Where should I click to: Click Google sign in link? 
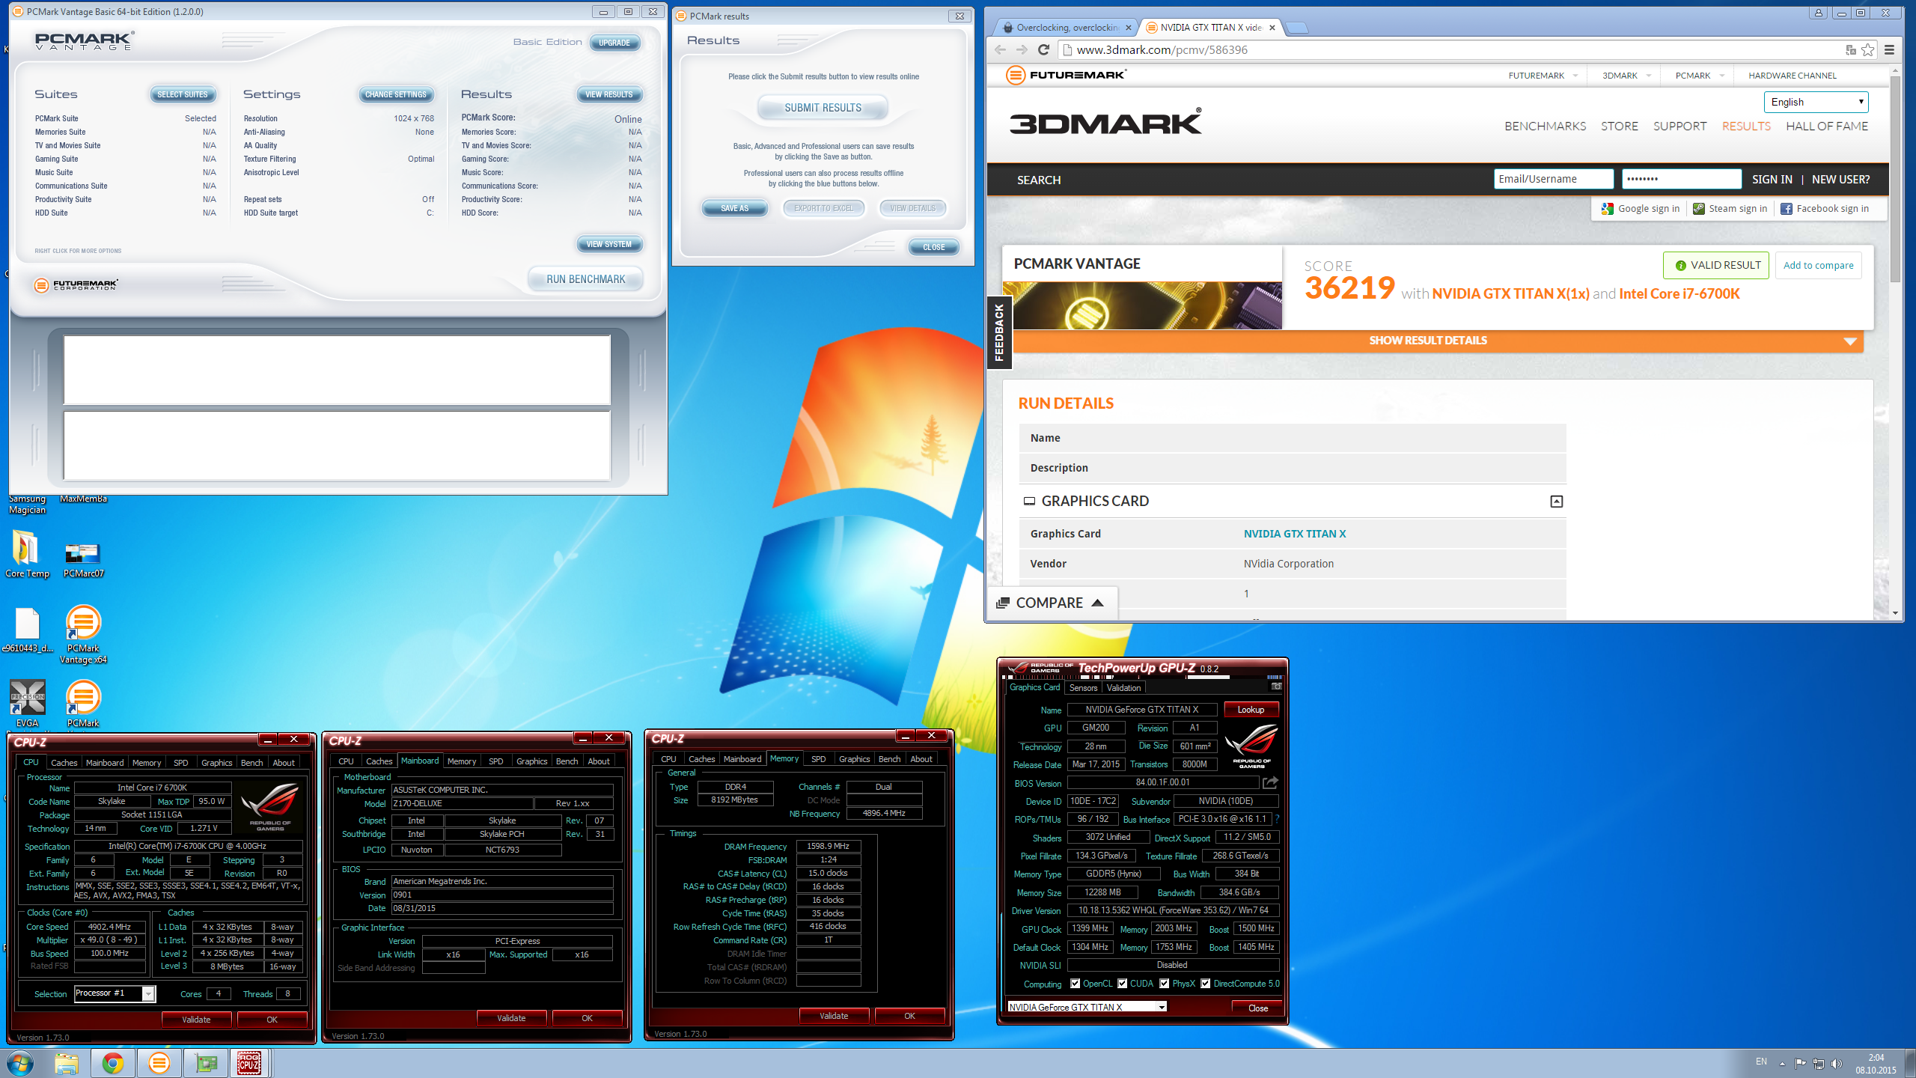tap(1641, 209)
